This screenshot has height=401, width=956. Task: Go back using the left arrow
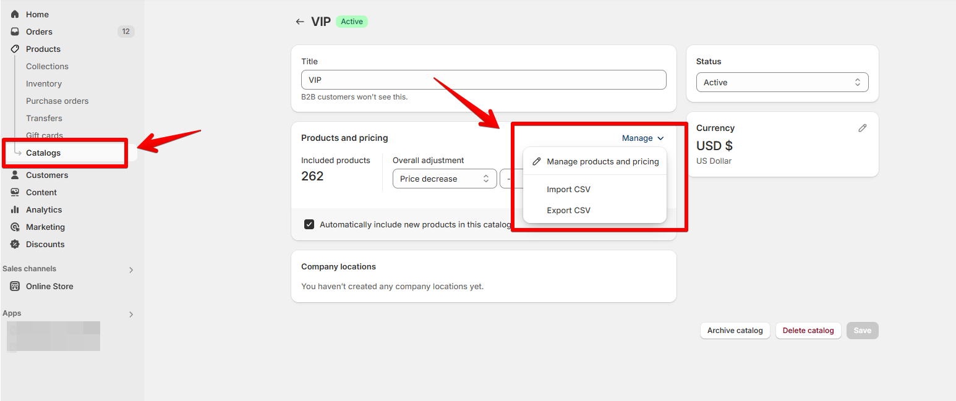pos(300,22)
